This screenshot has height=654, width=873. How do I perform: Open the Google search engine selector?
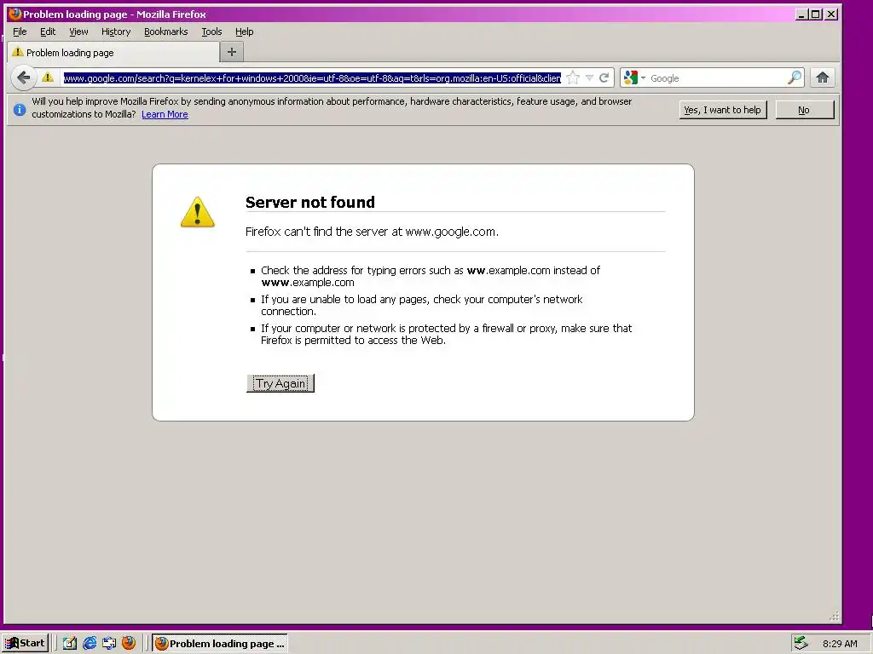634,77
